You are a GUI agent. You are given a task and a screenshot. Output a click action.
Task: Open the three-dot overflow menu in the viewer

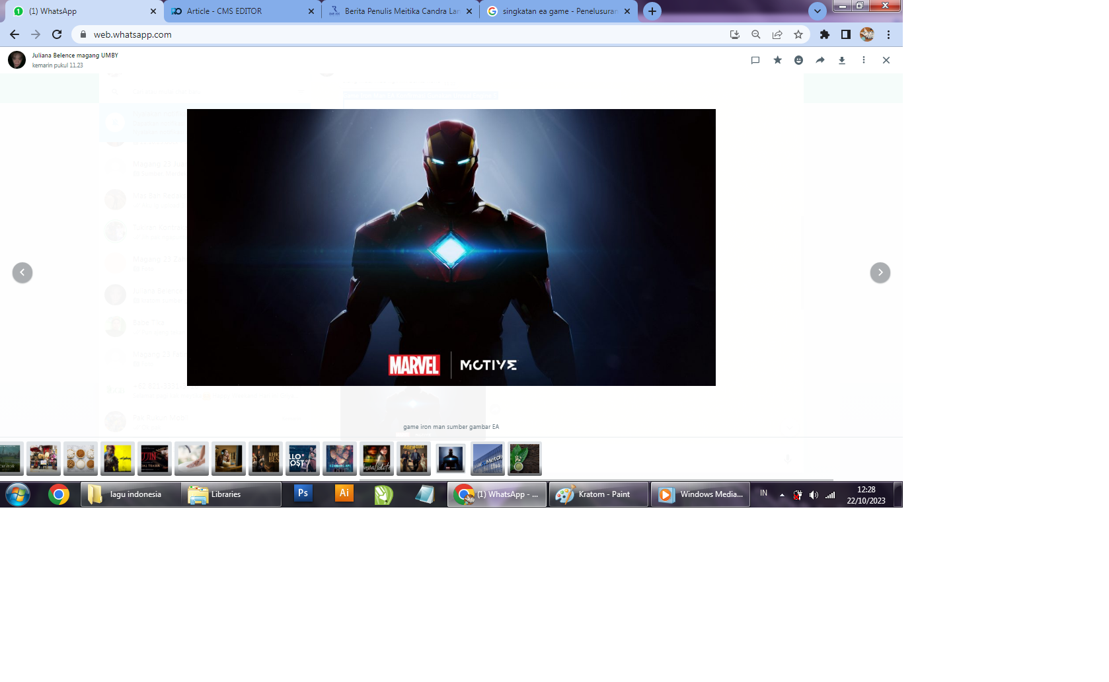click(x=864, y=59)
